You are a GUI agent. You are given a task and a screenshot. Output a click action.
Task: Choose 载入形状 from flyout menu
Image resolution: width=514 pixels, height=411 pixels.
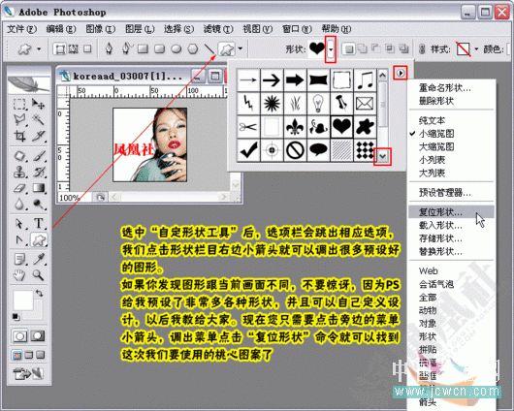(x=451, y=225)
